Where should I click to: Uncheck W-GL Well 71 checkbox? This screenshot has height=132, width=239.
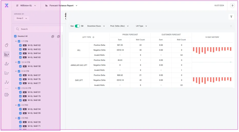point(20,126)
